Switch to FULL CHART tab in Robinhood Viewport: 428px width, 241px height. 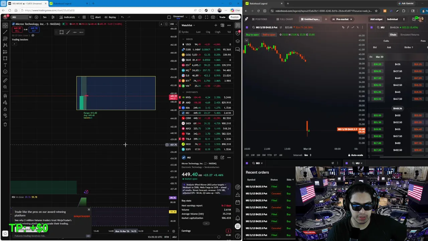[285, 19]
